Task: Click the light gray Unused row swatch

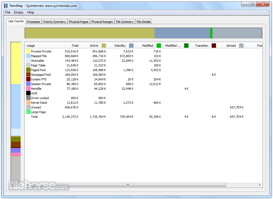Action: tap(28, 107)
